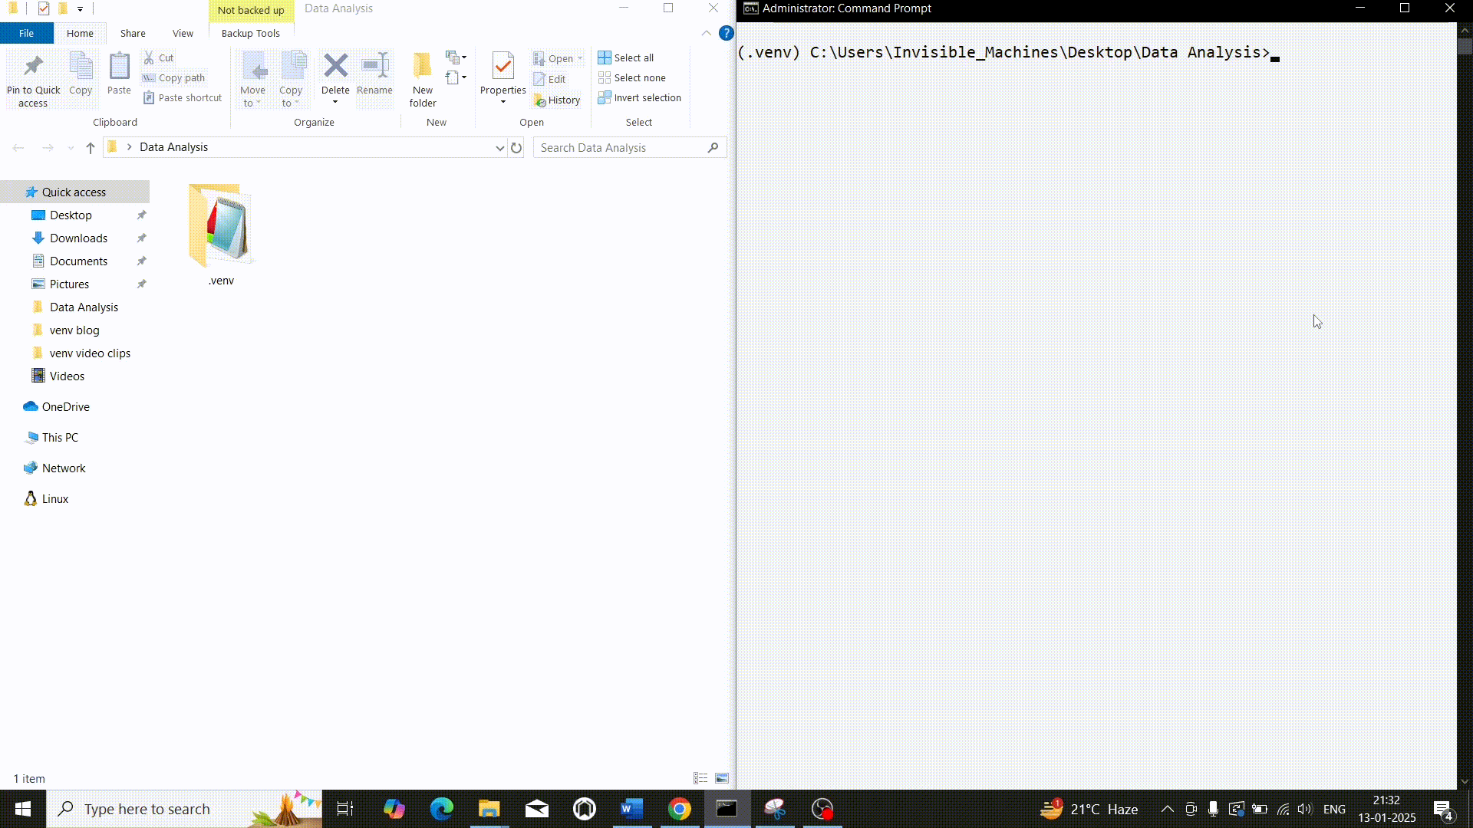Open the Recent locations dropdown
This screenshot has height=828, width=1473.
pyautogui.click(x=71, y=147)
